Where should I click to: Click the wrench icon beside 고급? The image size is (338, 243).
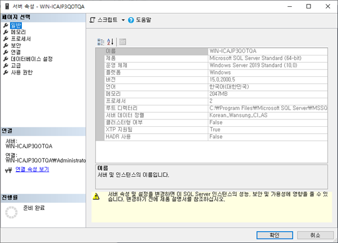point(6,66)
